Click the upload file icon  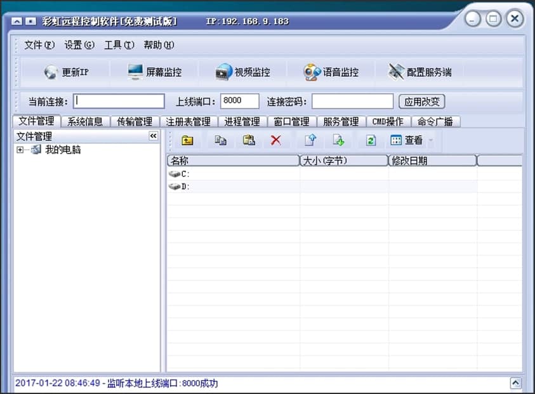310,140
